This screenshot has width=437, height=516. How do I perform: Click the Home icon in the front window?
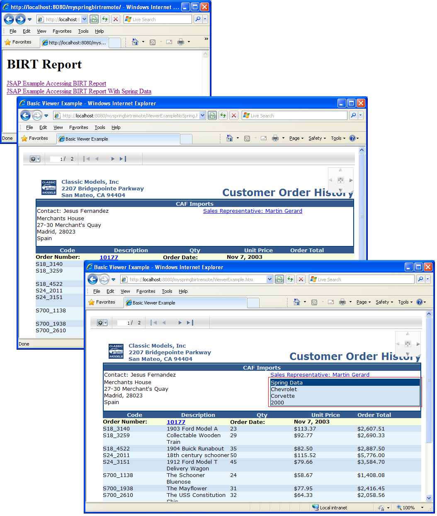297,302
